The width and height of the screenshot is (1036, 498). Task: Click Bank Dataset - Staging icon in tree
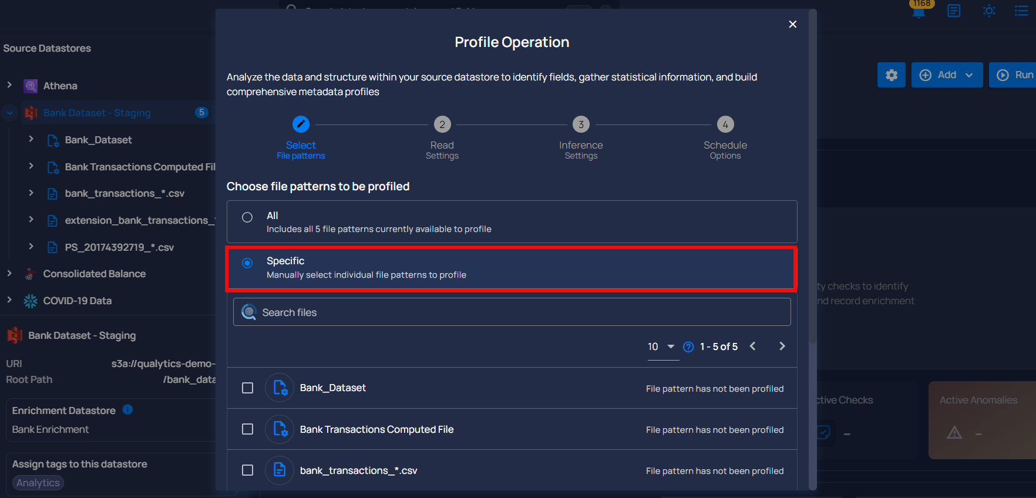pos(31,113)
